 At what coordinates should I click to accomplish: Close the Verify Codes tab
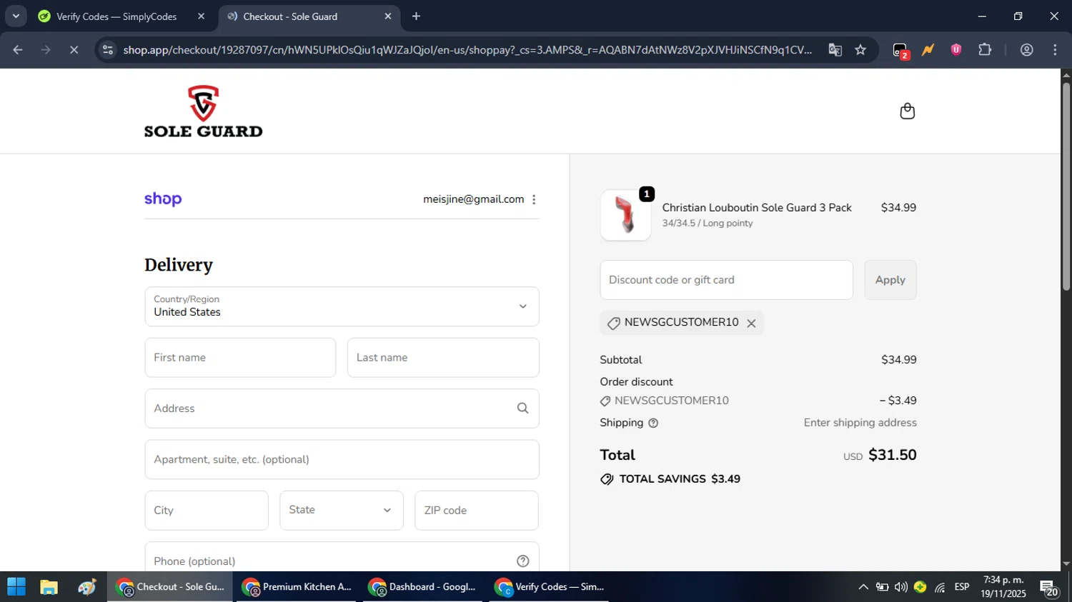click(x=201, y=16)
